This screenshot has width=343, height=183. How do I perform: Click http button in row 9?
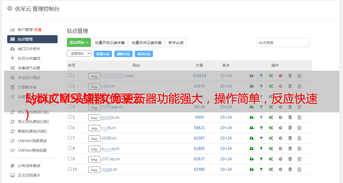click(94, 159)
